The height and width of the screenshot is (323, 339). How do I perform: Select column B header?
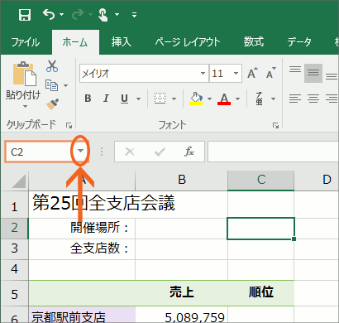pos(182,181)
